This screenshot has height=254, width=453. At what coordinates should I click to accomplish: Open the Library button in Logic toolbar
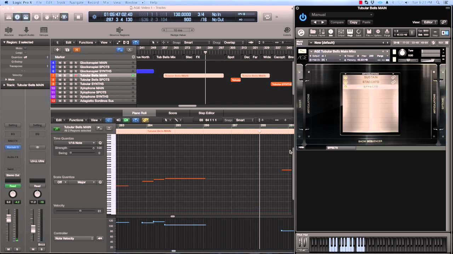point(9,17)
